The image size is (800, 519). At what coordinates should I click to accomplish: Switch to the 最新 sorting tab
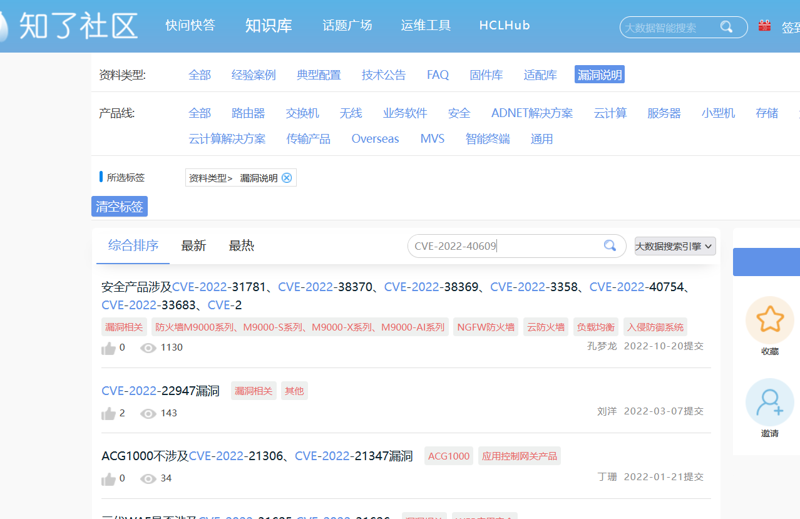193,246
